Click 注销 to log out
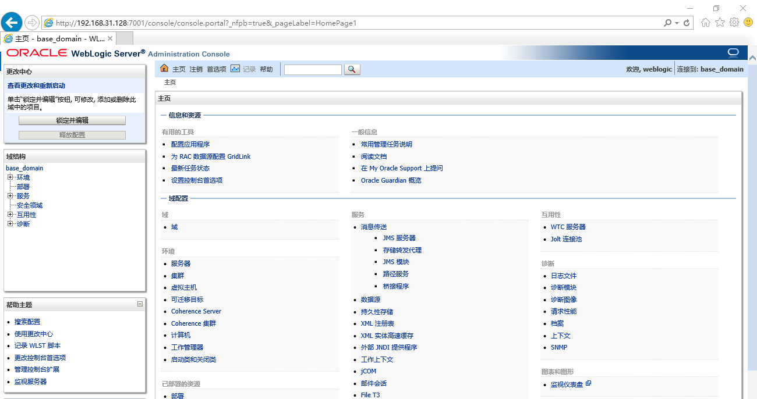This screenshot has width=757, height=399. [196, 69]
